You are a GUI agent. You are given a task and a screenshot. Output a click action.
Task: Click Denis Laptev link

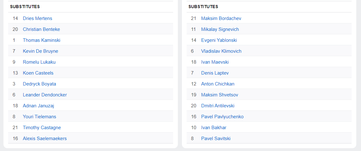pyautogui.click(x=215, y=73)
